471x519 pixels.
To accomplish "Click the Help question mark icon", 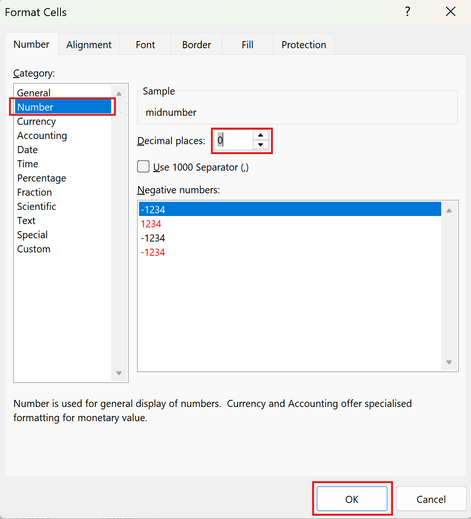I will tap(408, 12).
